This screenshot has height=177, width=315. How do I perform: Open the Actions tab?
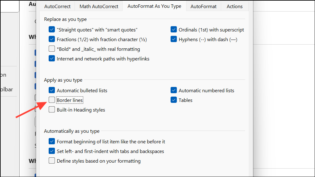[x=235, y=6]
